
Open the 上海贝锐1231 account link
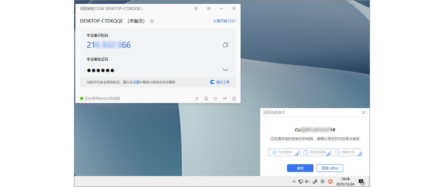224,21
